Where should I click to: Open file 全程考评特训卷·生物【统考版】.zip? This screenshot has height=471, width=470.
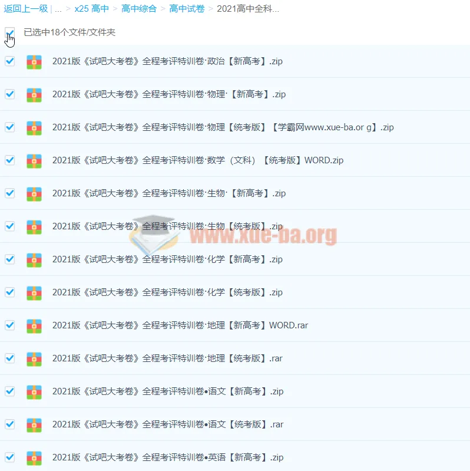point(167,226)
